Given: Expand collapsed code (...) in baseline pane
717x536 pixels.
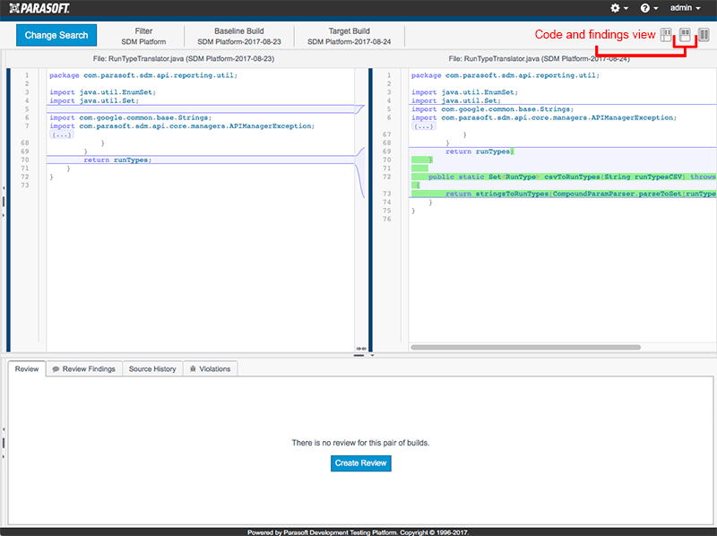Looking at the screenshot, I should tap(61, 134).
